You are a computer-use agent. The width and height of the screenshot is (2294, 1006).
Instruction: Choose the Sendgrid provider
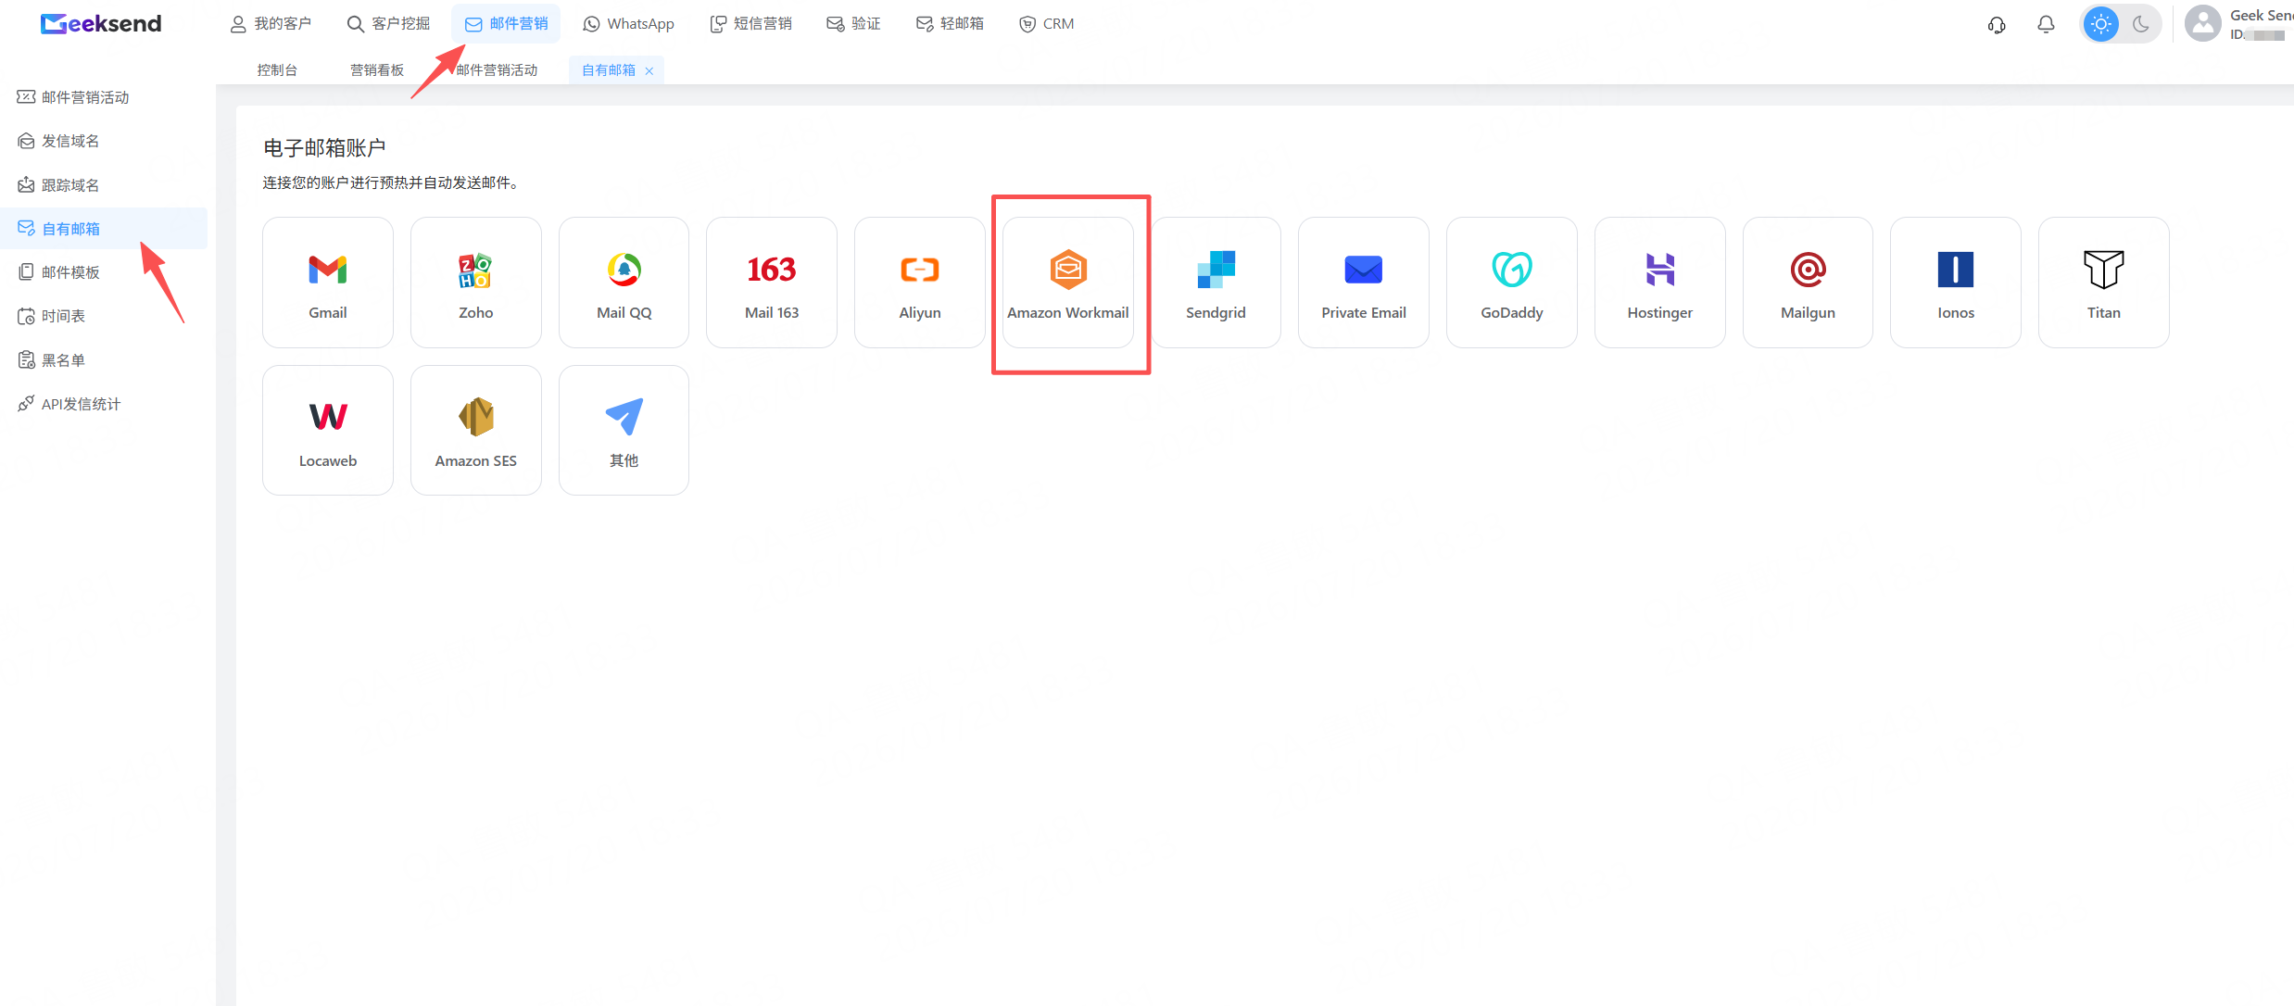1216,283
